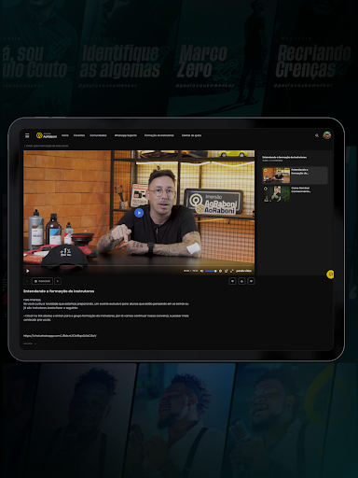This screenshot has height=478, width=358.
Task: Select the second lesson thumbnail in the playlist
Action: click(x=277, y=194)
